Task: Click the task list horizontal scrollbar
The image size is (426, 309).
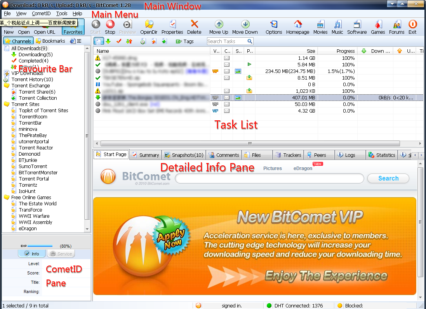Action: click(x=250, y=143)
